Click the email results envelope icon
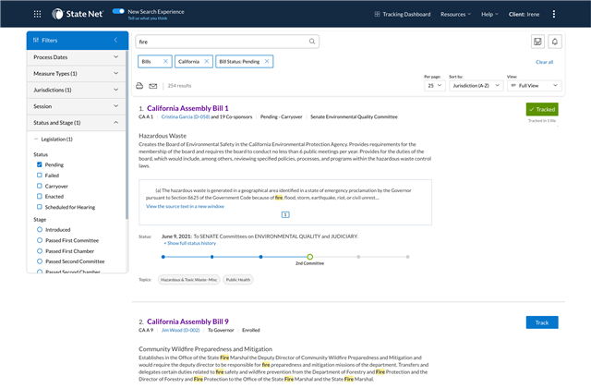This screenshot has width=591, height=388. 152,86
